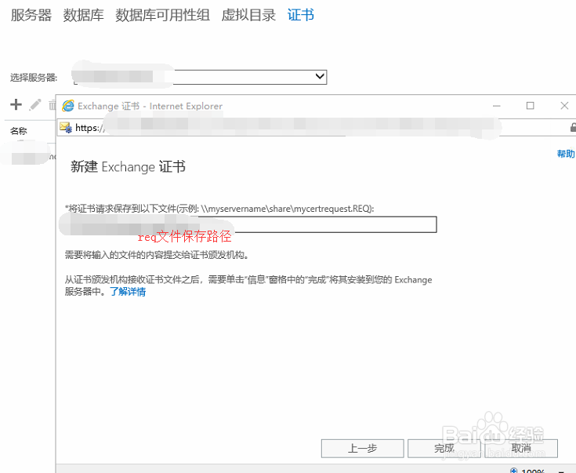The image size is (576, 473).
Task: Click the pencil edit icon
Action: (x=35, y=105)
